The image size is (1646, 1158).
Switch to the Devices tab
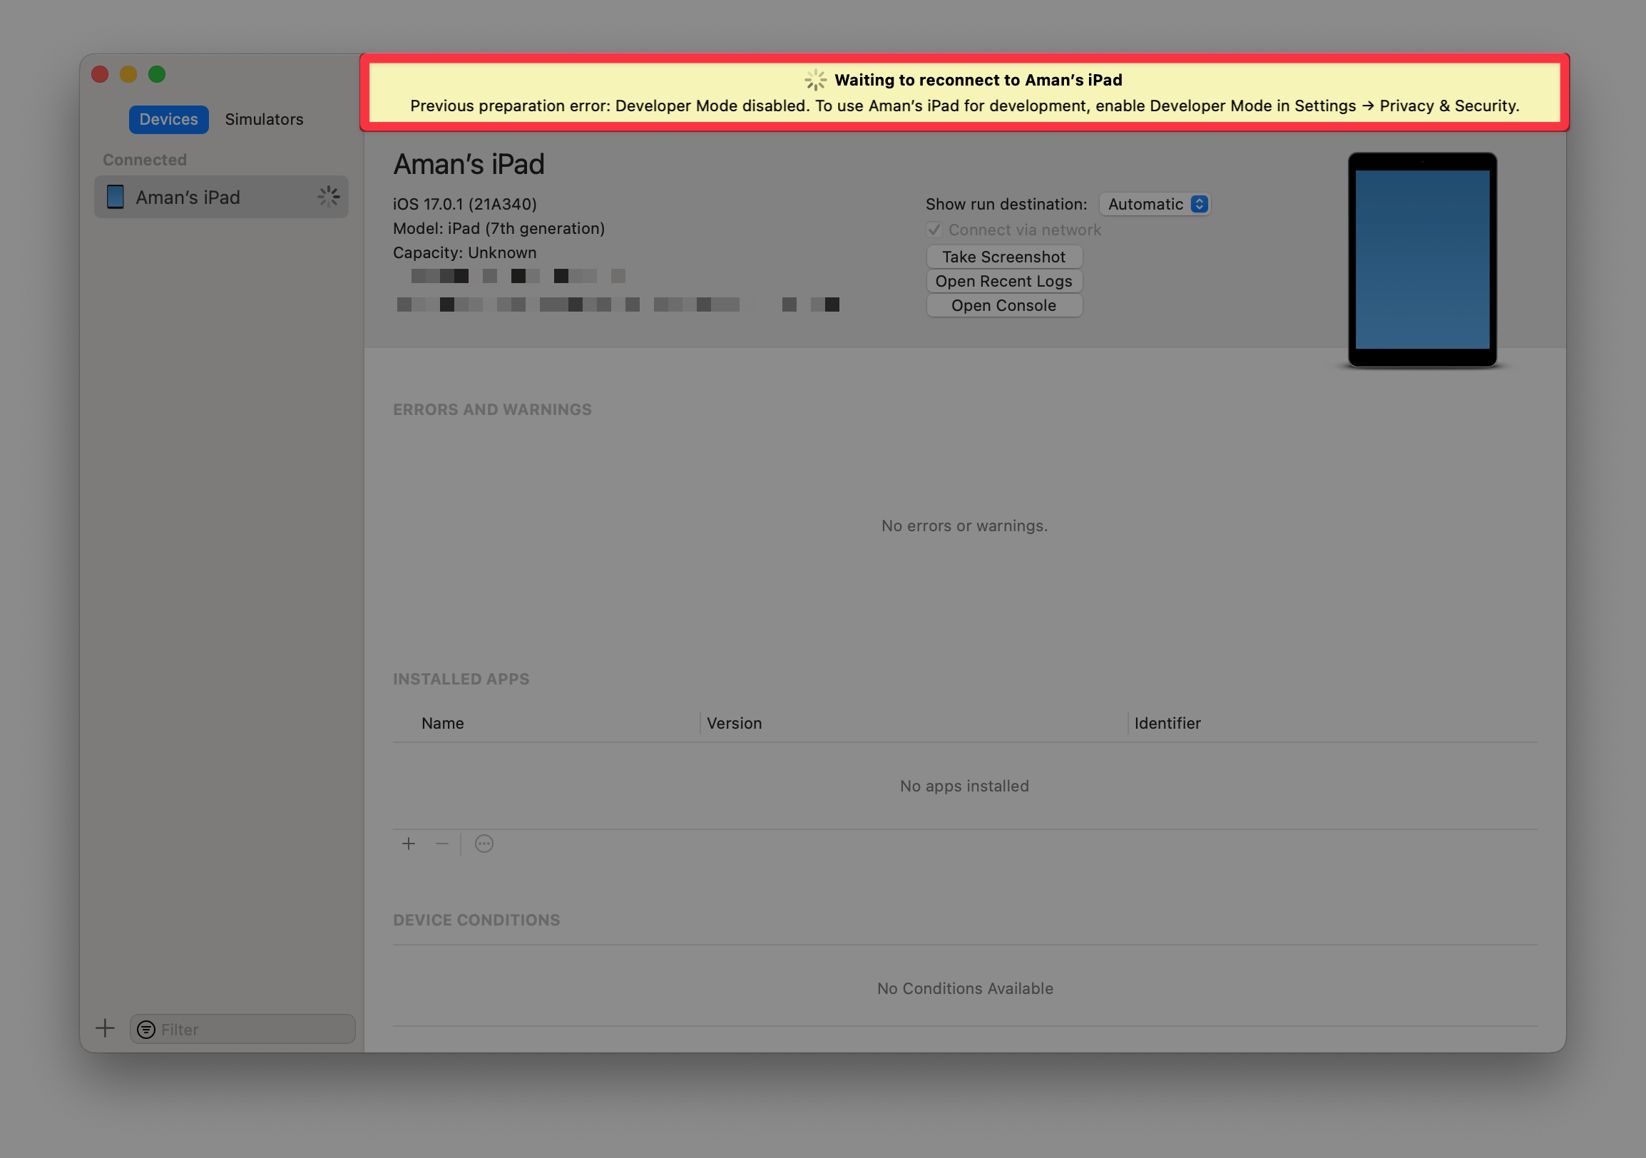(168, 119)
